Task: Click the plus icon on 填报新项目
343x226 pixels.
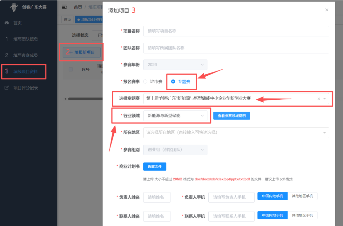Action: coord(71,52)
